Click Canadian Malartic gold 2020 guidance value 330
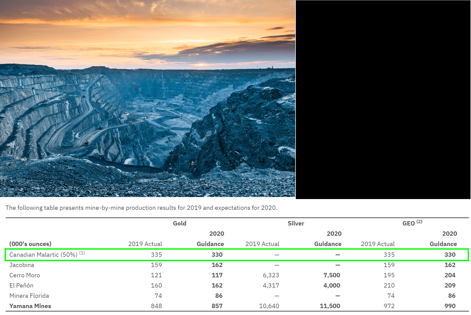471x315 pixels. pos(217,255)
